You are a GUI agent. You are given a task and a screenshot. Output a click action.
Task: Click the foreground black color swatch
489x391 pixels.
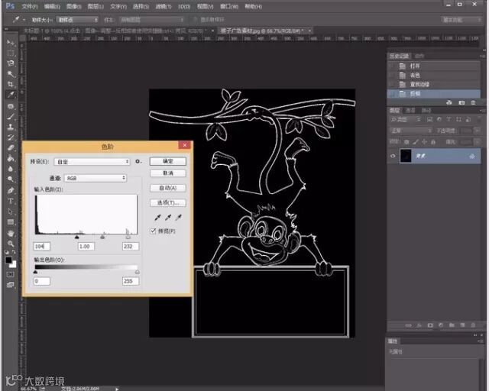8,260
